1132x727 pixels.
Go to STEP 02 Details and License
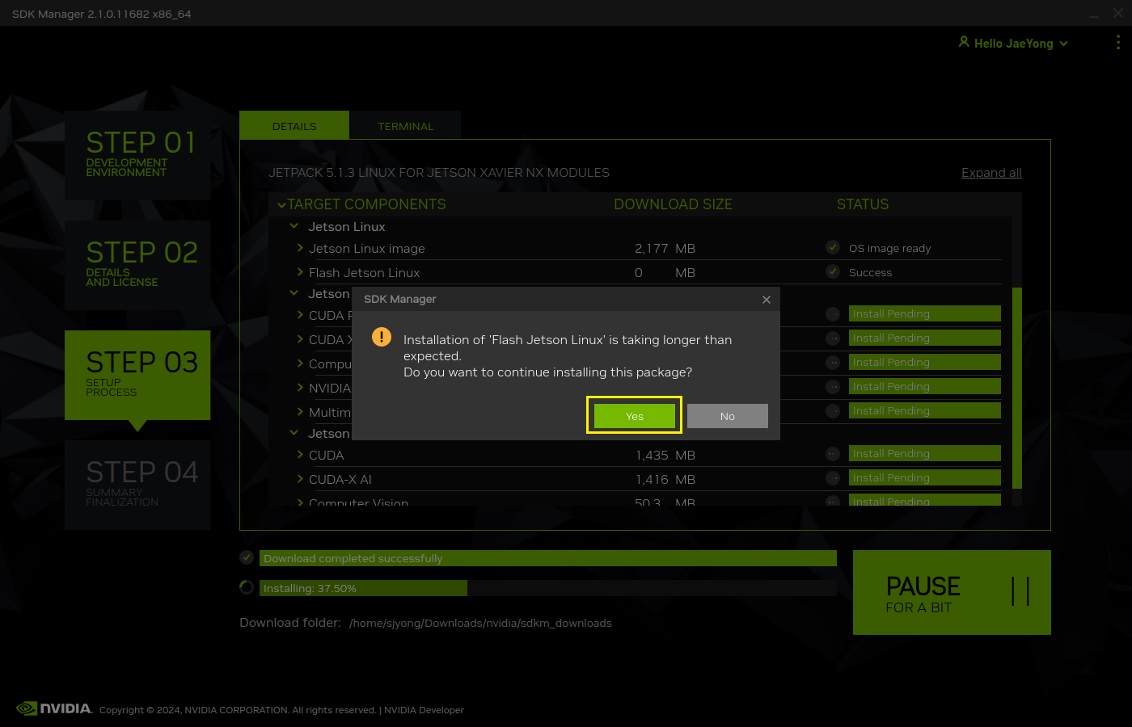pyautogui.click(x=137, y=265)
